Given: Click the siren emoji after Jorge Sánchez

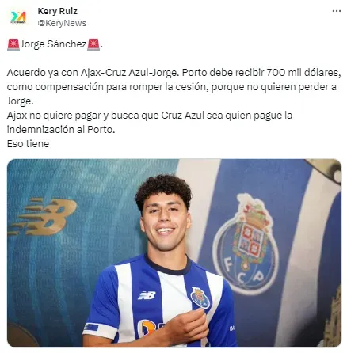Looking at the screenshot, I should pos(93,44).
